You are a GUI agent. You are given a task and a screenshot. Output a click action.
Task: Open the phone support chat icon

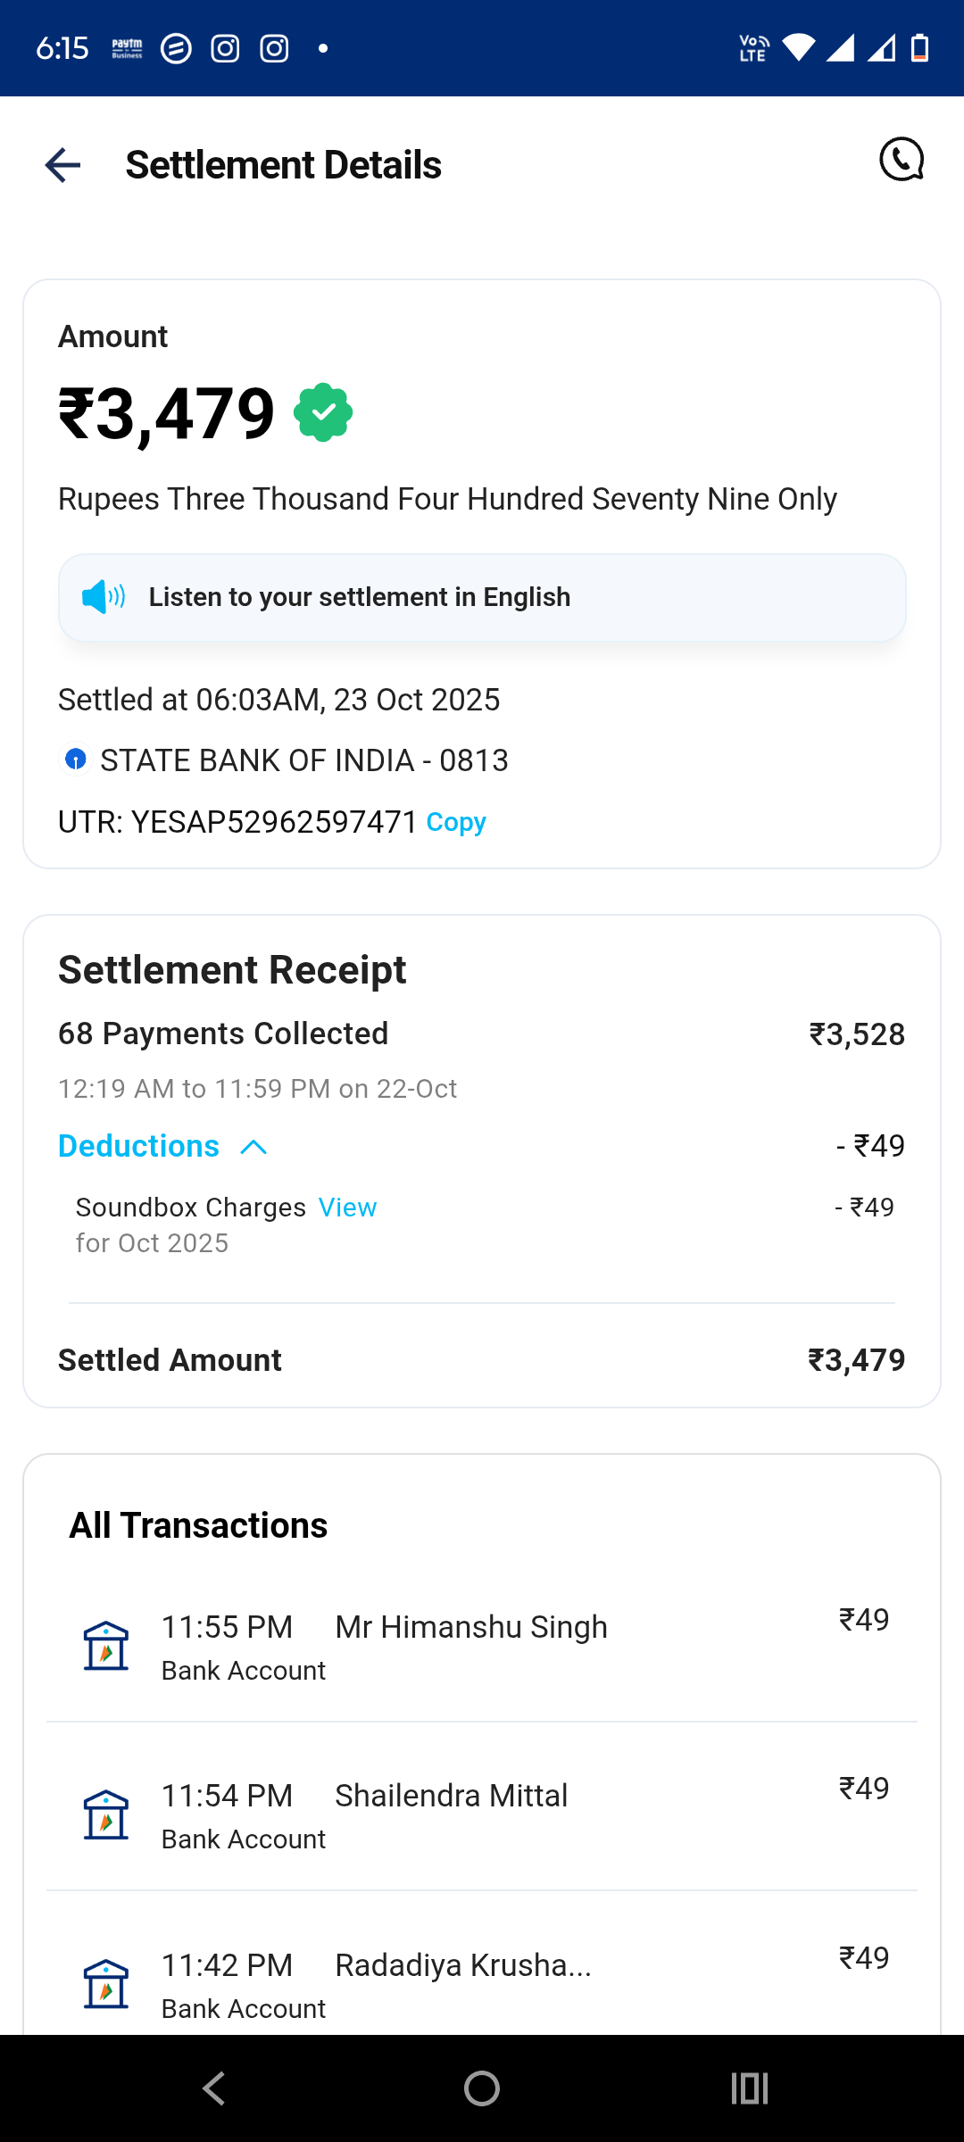pyautogui.click(x=902, y=160)
